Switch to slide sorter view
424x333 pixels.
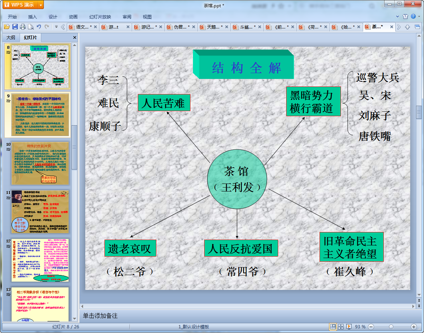(x=341, y=327)
